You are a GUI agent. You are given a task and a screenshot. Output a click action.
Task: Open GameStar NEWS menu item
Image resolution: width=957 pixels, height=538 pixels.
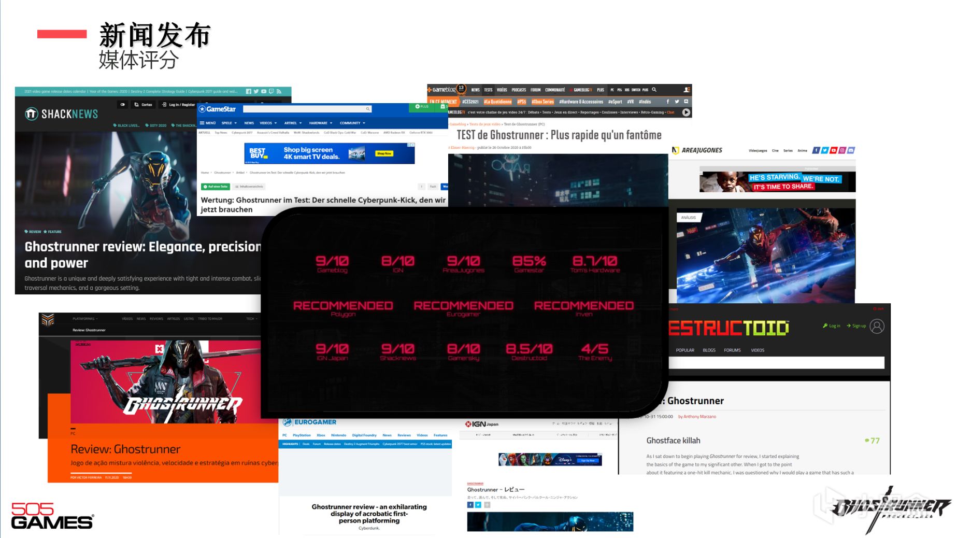(x=249, y=123)
